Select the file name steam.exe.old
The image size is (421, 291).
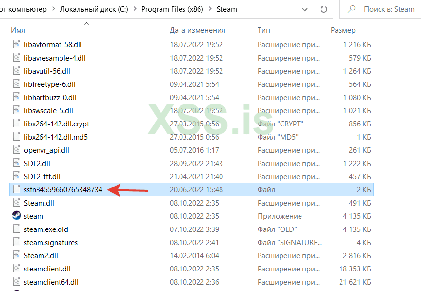point(46,229)
